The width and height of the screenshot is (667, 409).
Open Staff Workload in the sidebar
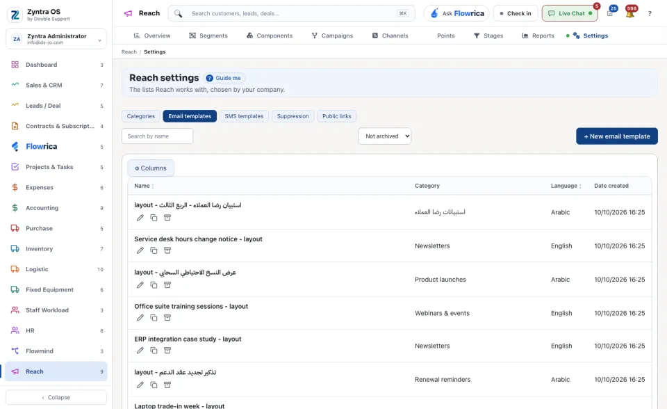click(x=56, y=310)
